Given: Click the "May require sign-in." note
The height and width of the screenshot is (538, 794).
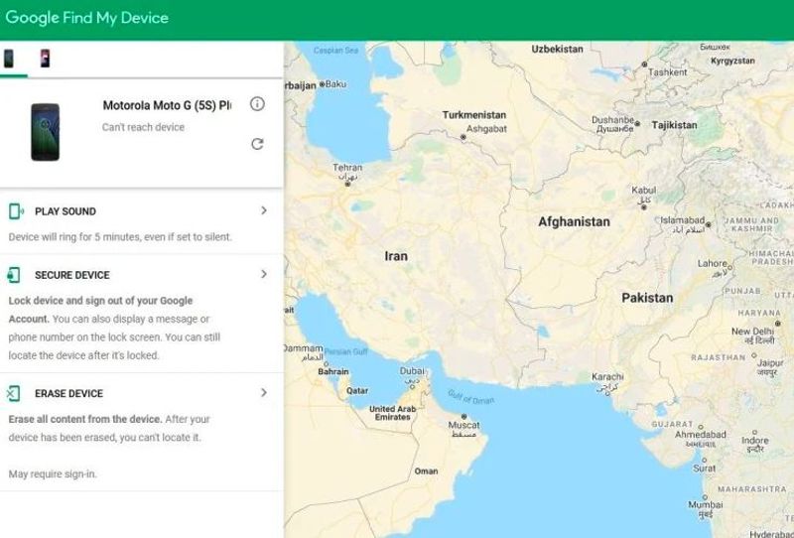Looking at the screenshot, I should click(53, 474).
